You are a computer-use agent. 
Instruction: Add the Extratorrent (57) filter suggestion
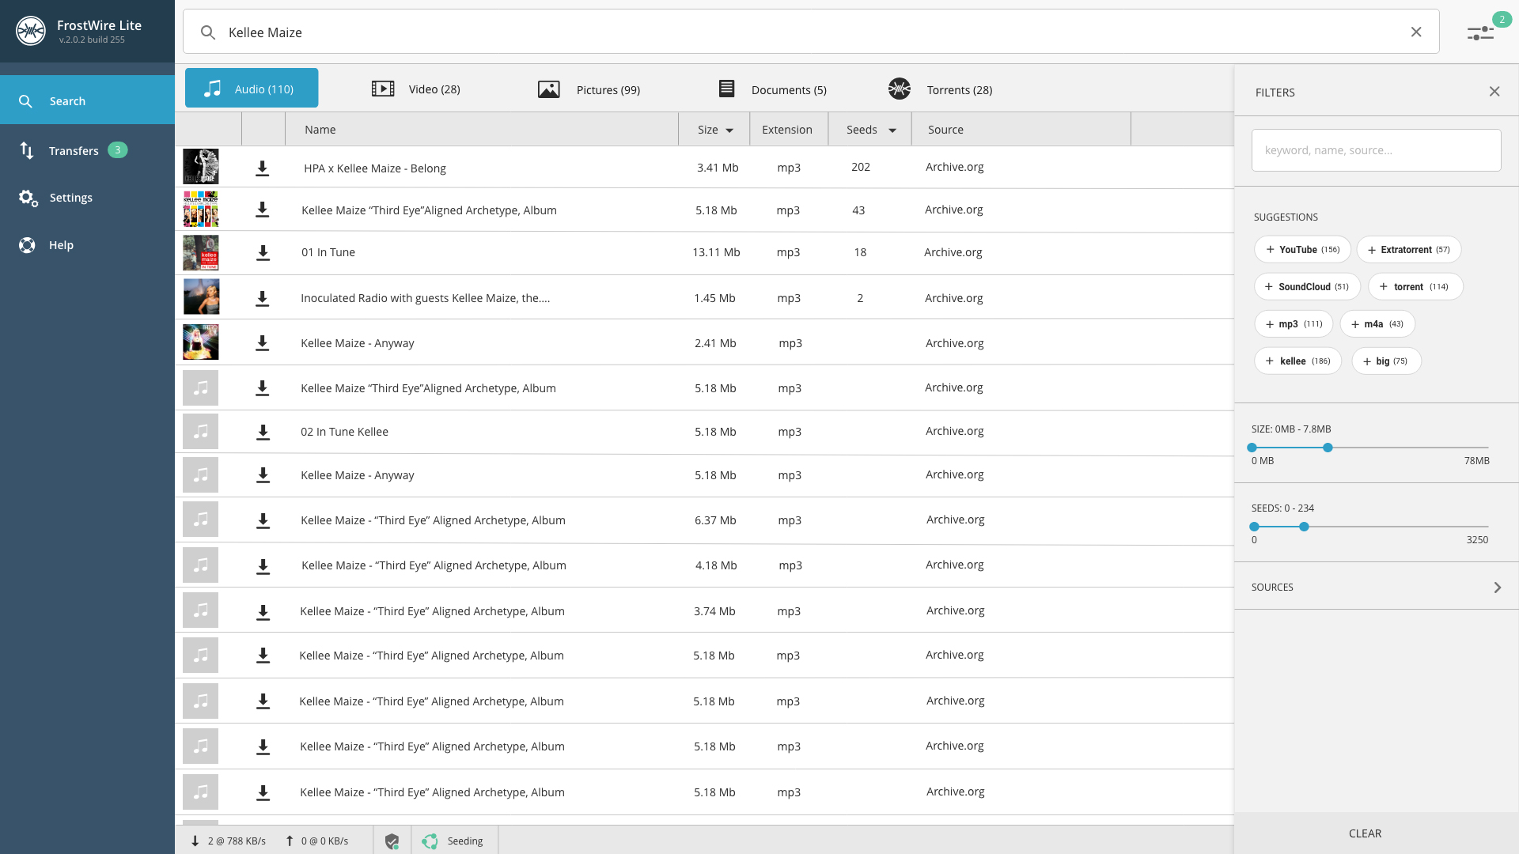click(1408, 249)
